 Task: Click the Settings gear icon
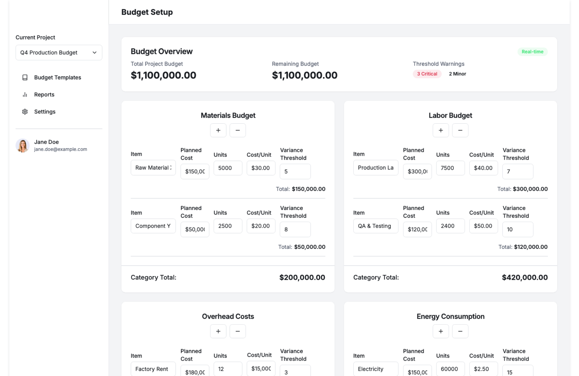point(25,112)
